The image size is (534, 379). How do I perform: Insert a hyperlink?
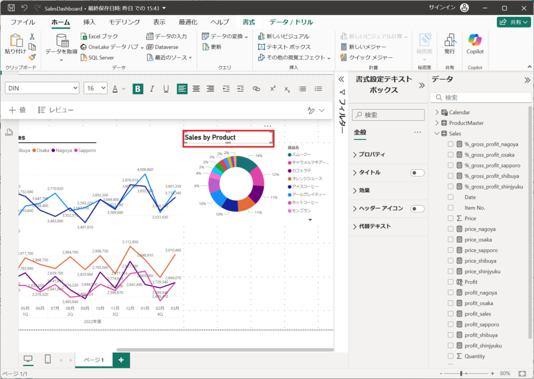[257, 89]
